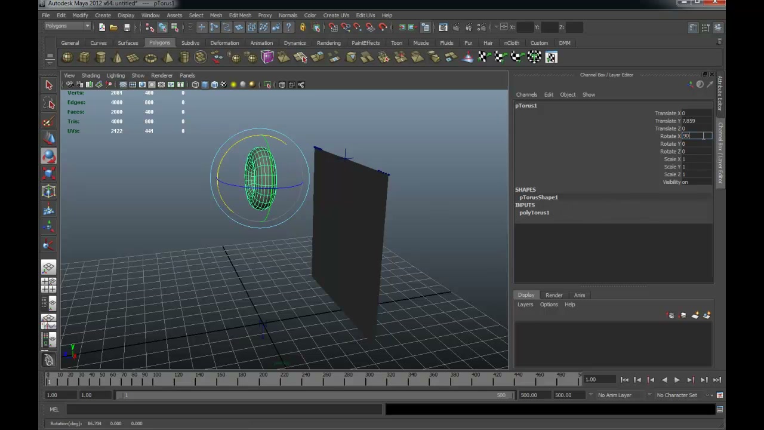Open the layer editor Options menu
Viewport: 764px width, 430px height.
(549, 305)
